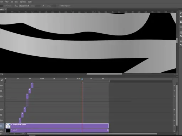The image size is (182, 136).
Task: Open the Help menu
Action: (x=30, y=2)
